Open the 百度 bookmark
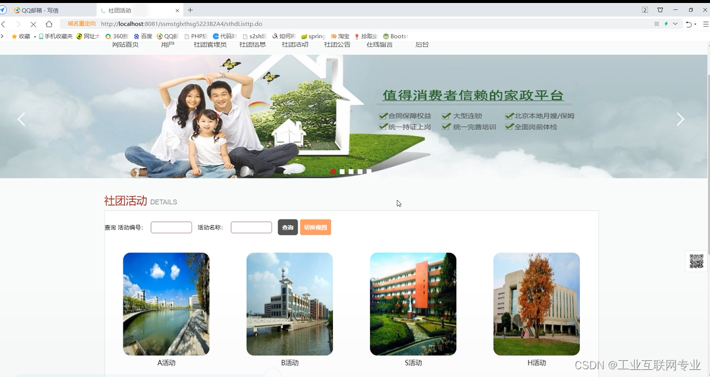The width and height of the screenshot is (710, 377). (143, 36)
